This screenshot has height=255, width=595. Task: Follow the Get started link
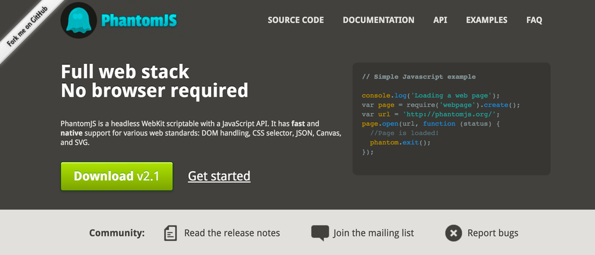pos(219,176)
